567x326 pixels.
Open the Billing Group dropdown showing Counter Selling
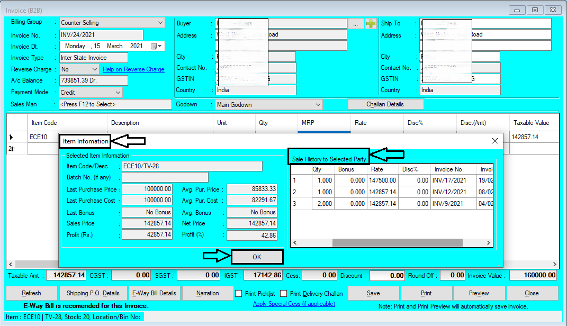(160, 23)
